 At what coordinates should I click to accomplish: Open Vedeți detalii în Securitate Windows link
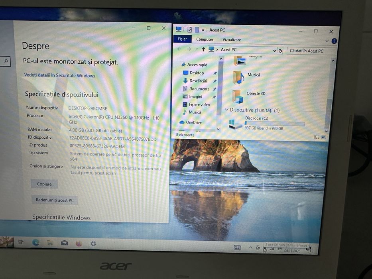coord(59,75)
